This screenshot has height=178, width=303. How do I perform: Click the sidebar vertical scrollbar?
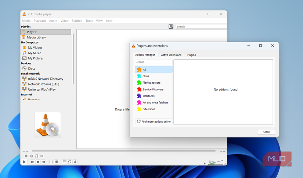click(73, 59)
